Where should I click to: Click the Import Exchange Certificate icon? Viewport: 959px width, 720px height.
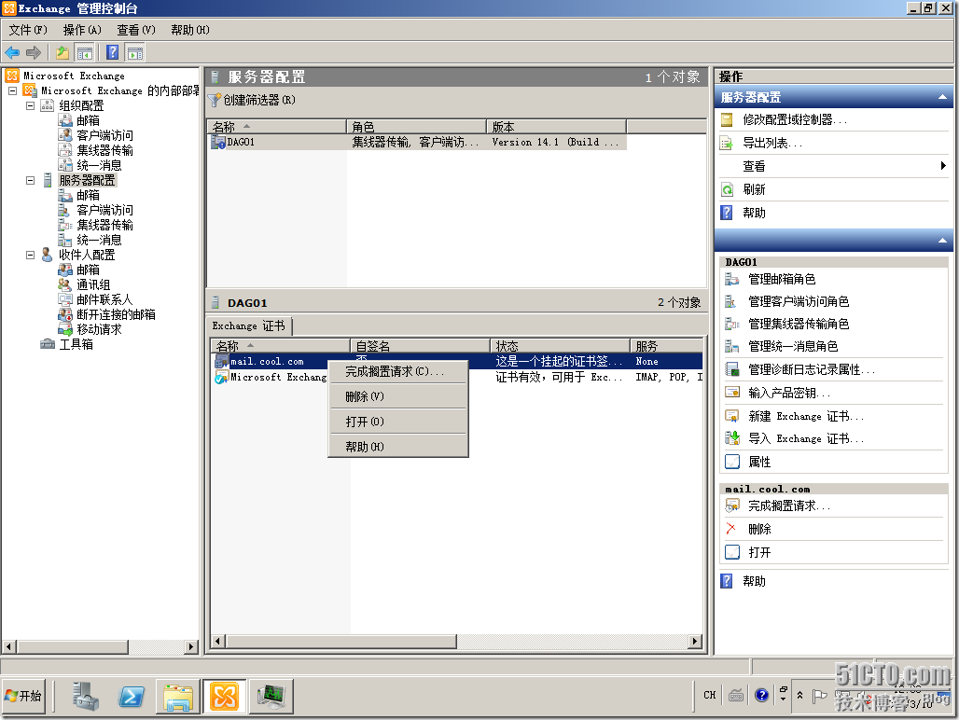[732, 439]
